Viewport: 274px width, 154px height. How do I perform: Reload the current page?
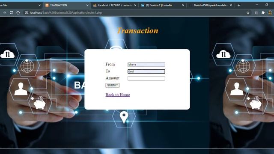click(x=12, y=12)
